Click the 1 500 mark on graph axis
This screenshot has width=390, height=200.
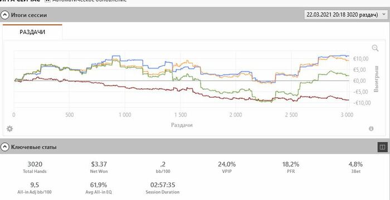pyautogui.click(x=181, y=115)
